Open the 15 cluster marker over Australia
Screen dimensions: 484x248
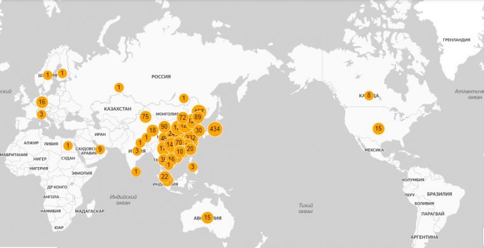pos(208,217)
